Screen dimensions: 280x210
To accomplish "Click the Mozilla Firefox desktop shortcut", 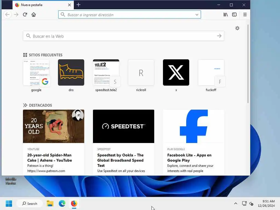I will [11, 181].
